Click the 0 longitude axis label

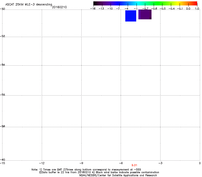coord(200,163)
